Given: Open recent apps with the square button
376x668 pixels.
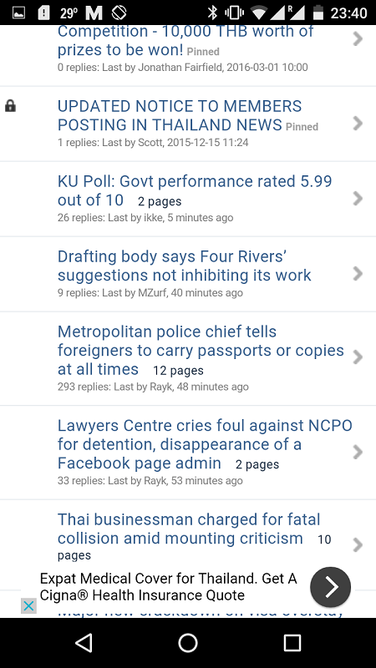Looking at the screenshot, I should click(292, 642).
